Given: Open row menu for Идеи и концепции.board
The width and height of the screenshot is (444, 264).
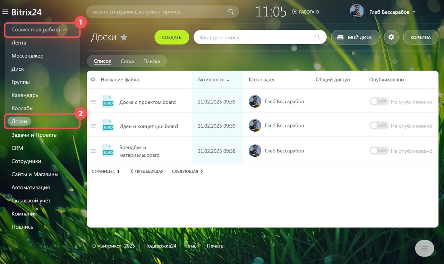Looking at the screenshot, I should click(93, 126).
